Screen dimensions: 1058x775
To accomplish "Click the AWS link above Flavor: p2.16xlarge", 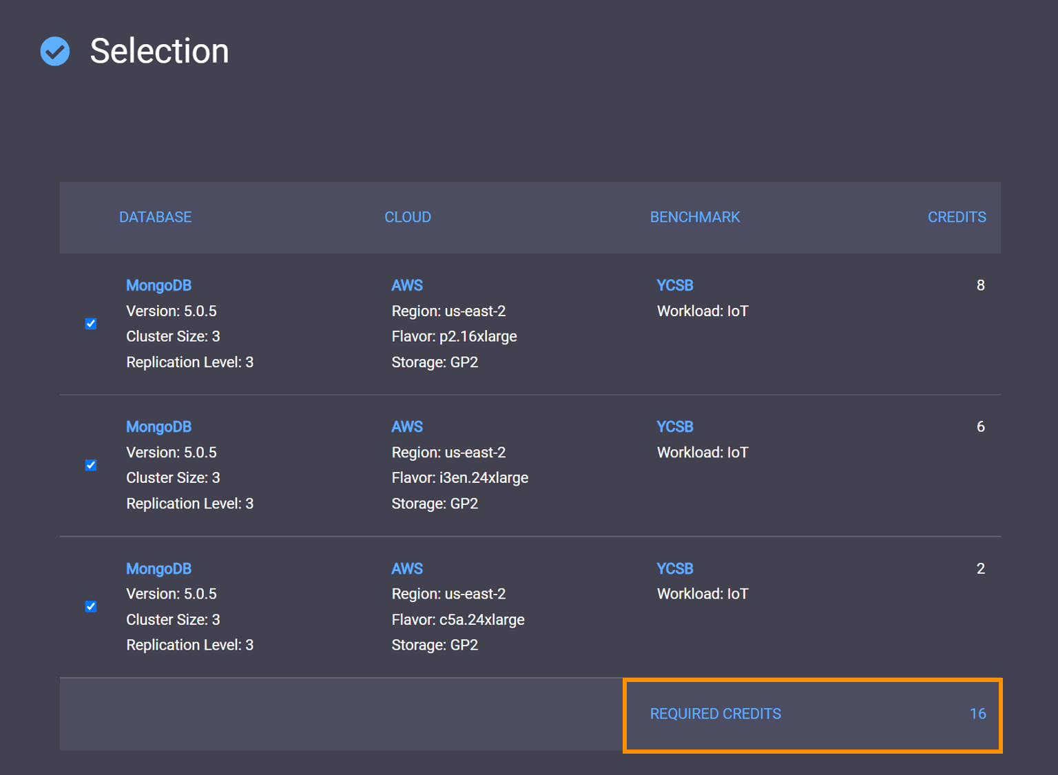I will pyautogui.click(x=407, y=285).
